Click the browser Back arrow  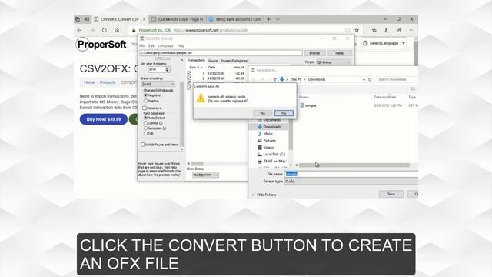click(x=79, y=30)
